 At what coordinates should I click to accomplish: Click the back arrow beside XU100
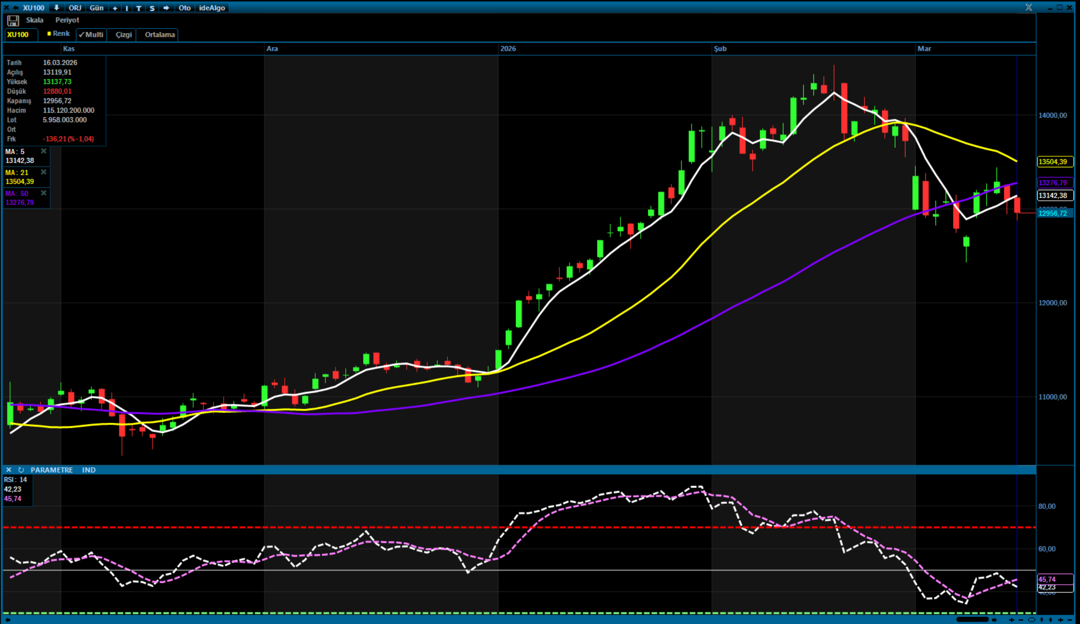pos(15,8)
